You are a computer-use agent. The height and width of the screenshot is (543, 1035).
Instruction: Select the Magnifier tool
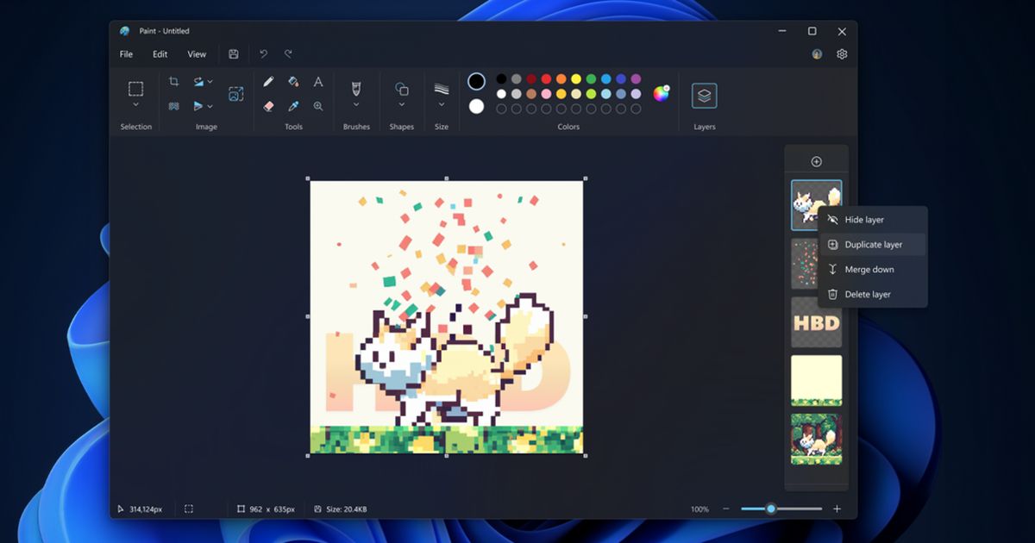click(318, 106)
